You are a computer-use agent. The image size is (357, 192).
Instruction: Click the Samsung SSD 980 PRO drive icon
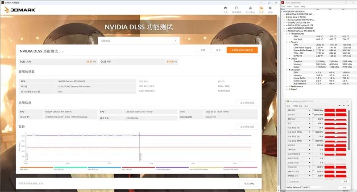click(x=286, y=20)
